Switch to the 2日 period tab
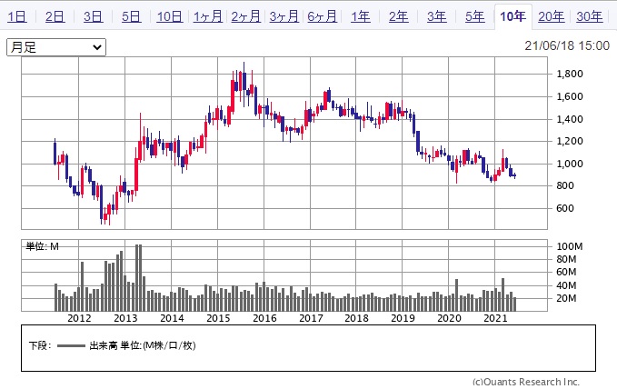 55,16
